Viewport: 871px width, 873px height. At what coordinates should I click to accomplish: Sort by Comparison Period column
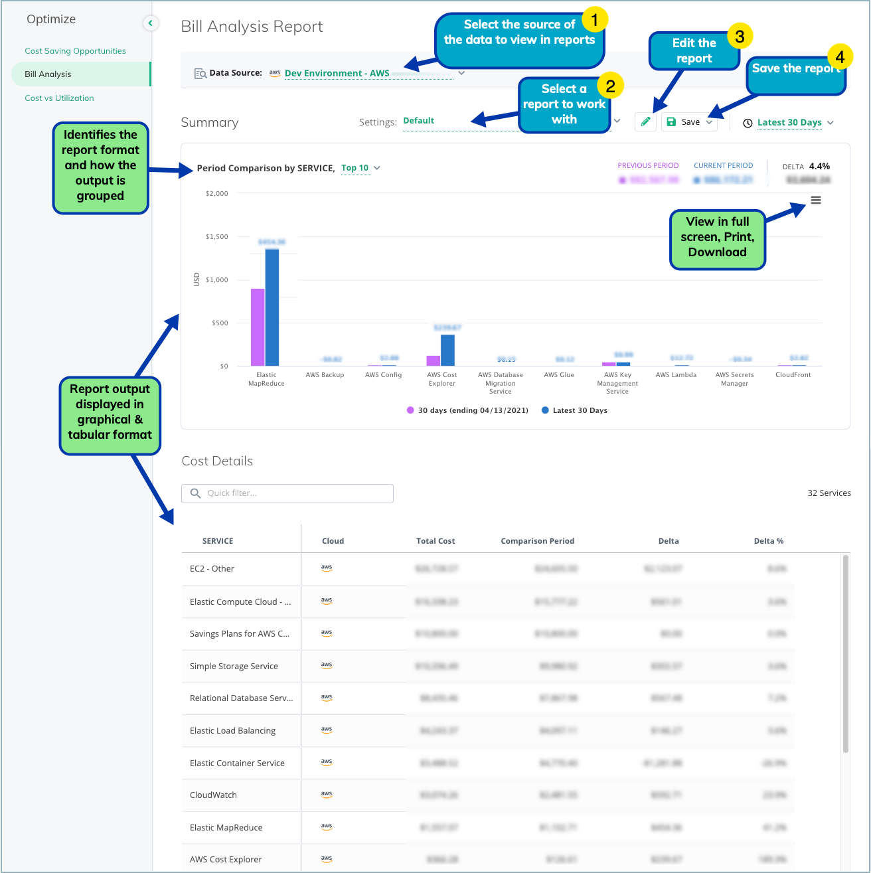537,541
